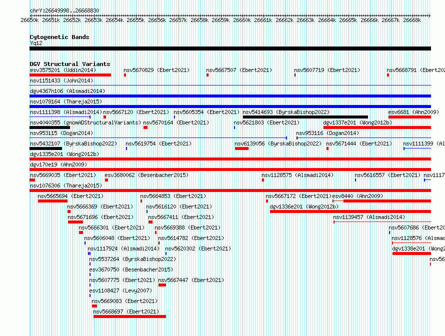Click nsv1076306 (Thareja2015) label

point(66,185)
